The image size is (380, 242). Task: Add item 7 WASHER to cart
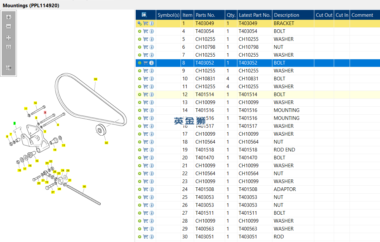[x=146, y=55]
